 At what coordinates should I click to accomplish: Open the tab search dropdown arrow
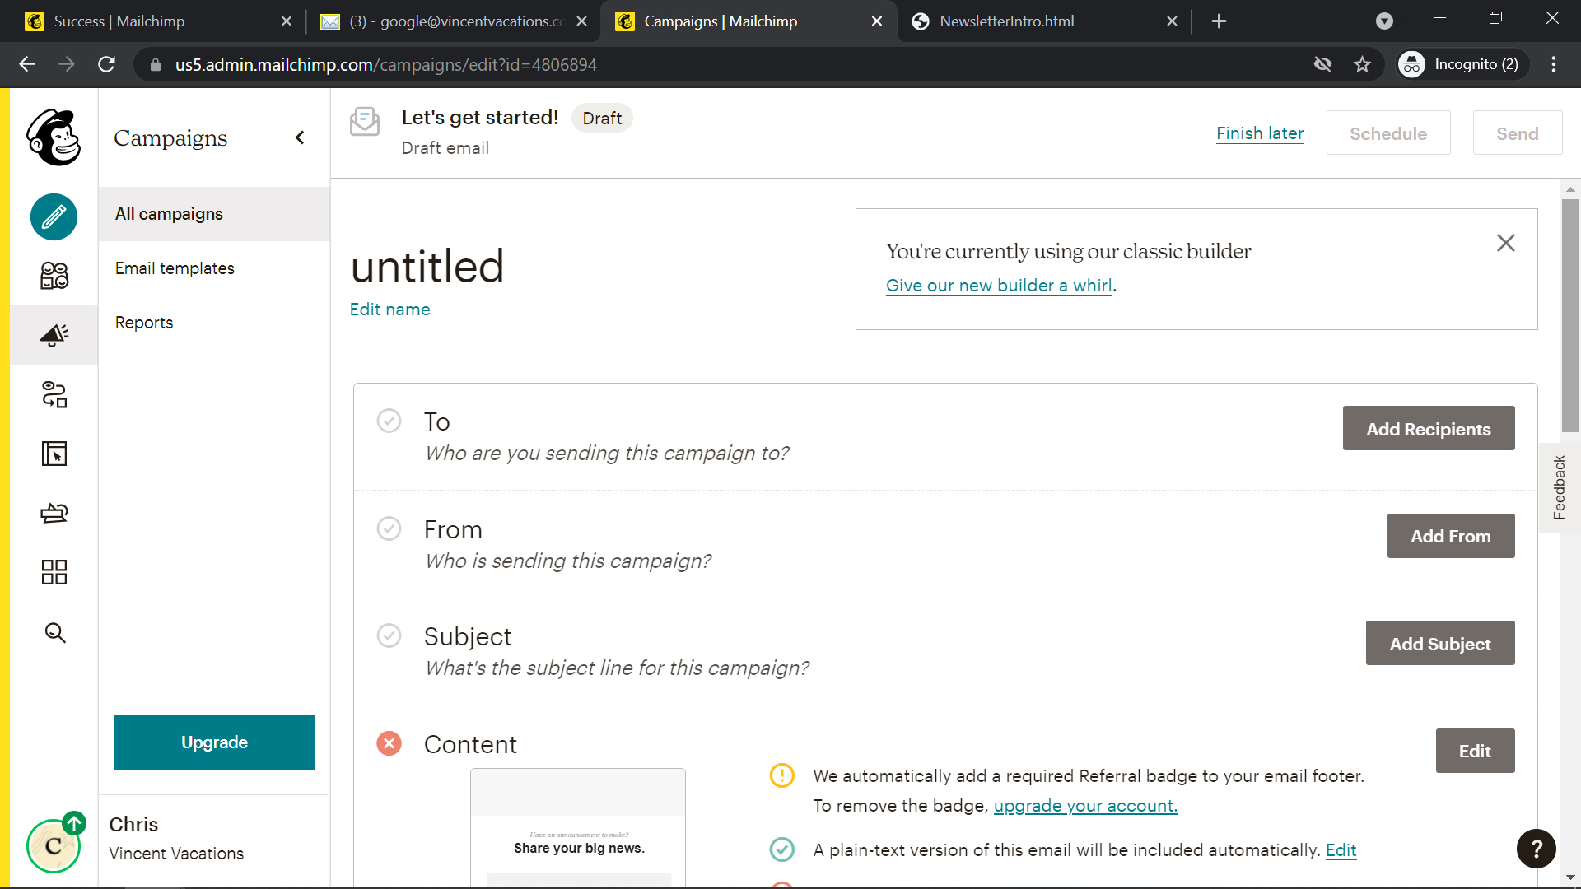(1384, 21)
